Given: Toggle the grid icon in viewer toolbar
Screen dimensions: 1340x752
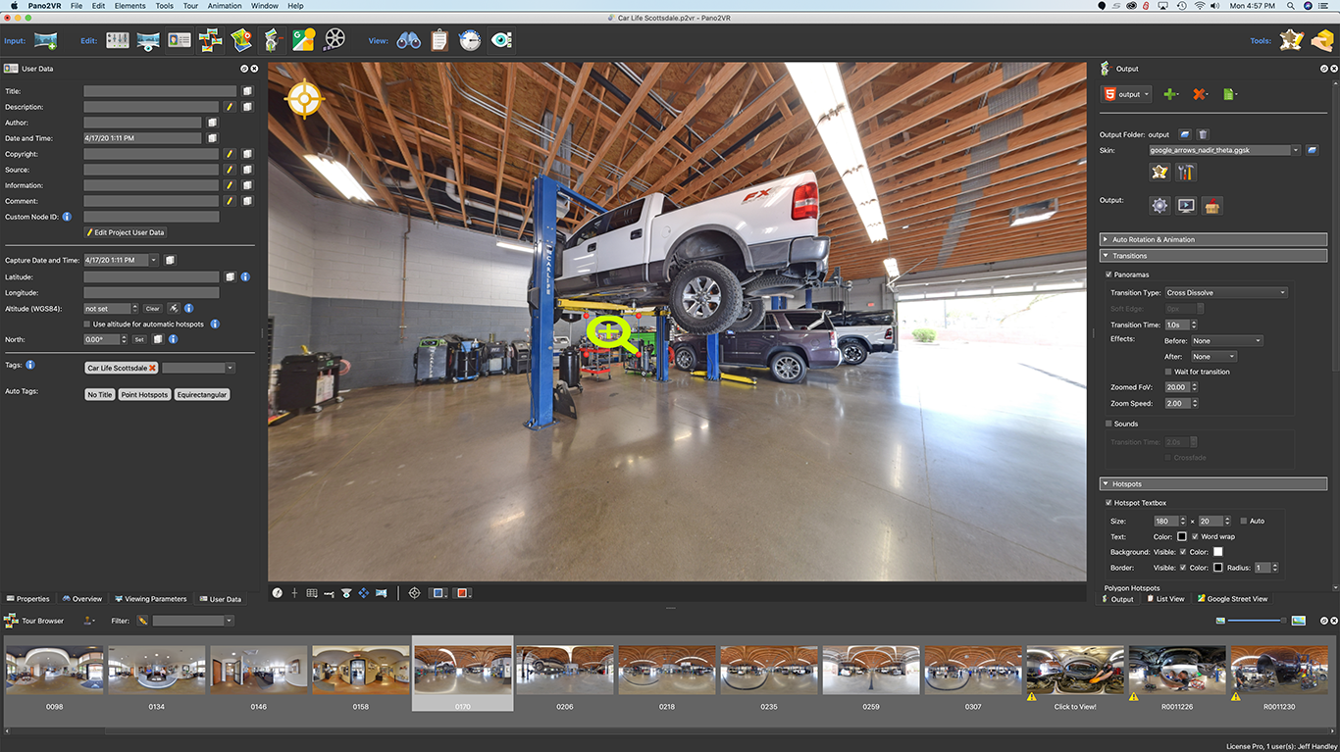Looking at the screenshot, I should point(312,593).
